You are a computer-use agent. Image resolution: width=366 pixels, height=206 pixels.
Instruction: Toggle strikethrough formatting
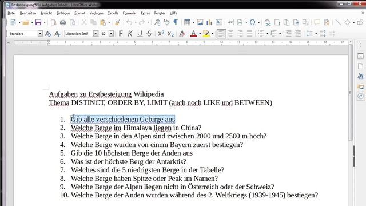click(x=149, y=34)
